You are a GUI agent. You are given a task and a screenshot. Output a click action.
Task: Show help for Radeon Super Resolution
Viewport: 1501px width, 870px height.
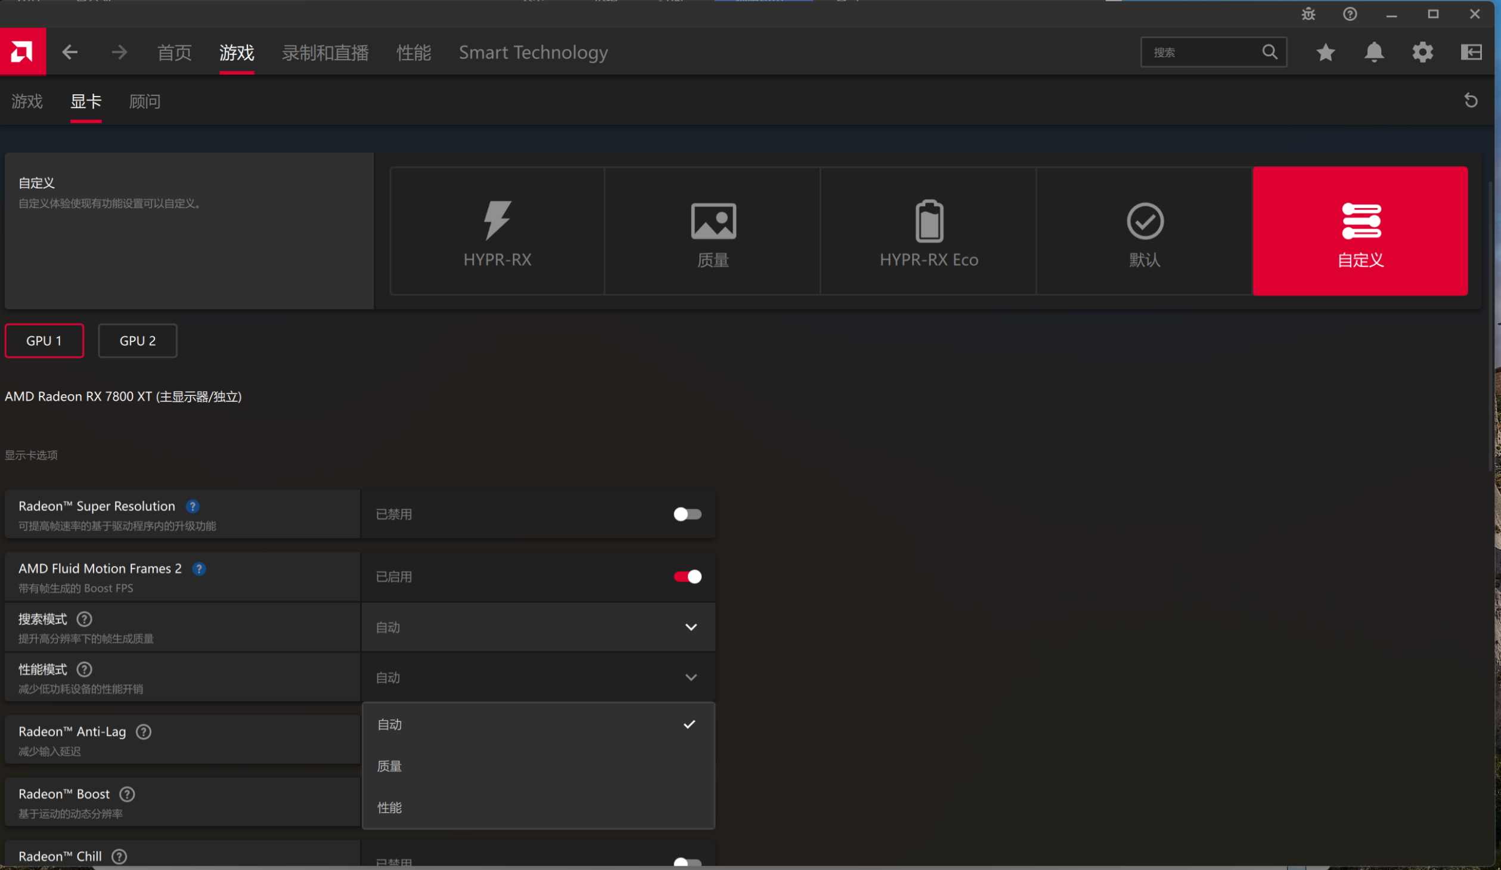192,506
